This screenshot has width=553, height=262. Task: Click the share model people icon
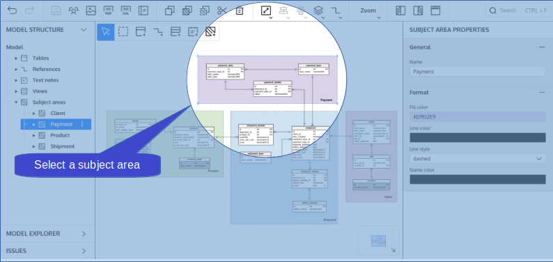[74, 10]
